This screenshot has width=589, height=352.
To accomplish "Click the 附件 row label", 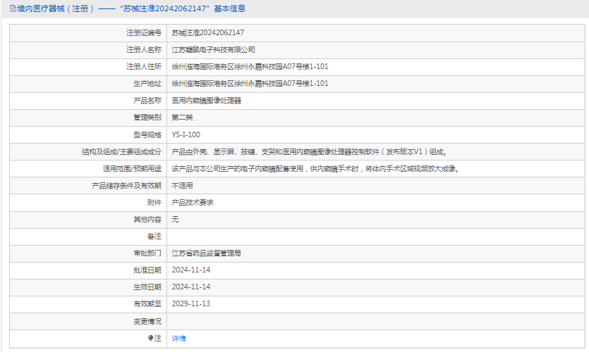I will 154,203.
